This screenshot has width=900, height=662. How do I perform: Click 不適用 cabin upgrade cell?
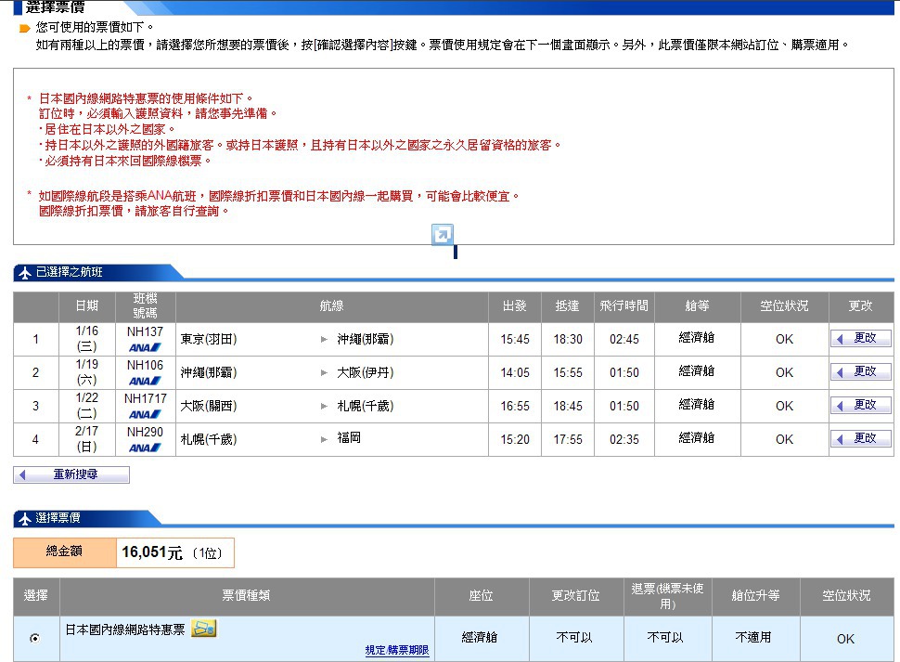pyautogui.click(x=756, y=639)
